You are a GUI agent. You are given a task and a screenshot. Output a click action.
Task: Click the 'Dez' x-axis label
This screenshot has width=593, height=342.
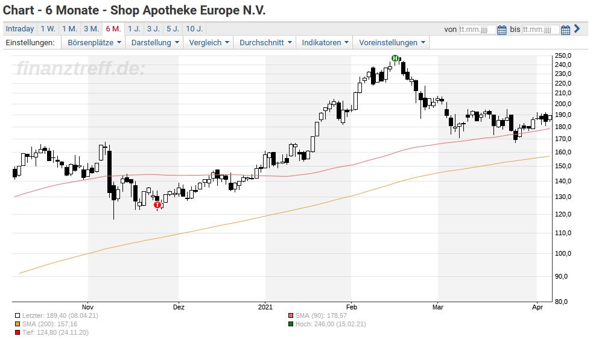pos(179,307)
